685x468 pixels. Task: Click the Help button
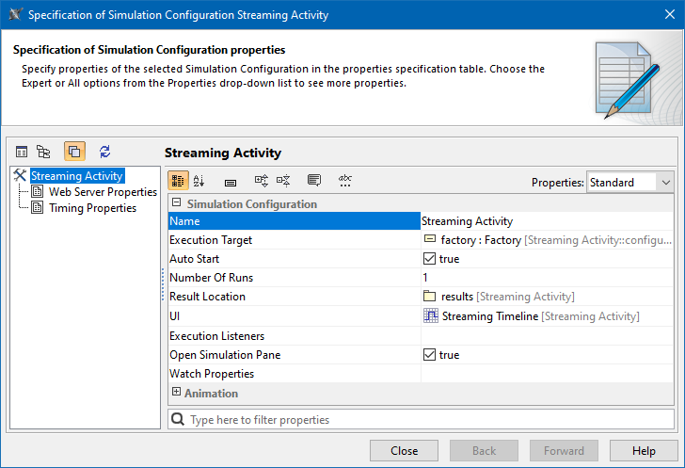click(x=644, y=451)
